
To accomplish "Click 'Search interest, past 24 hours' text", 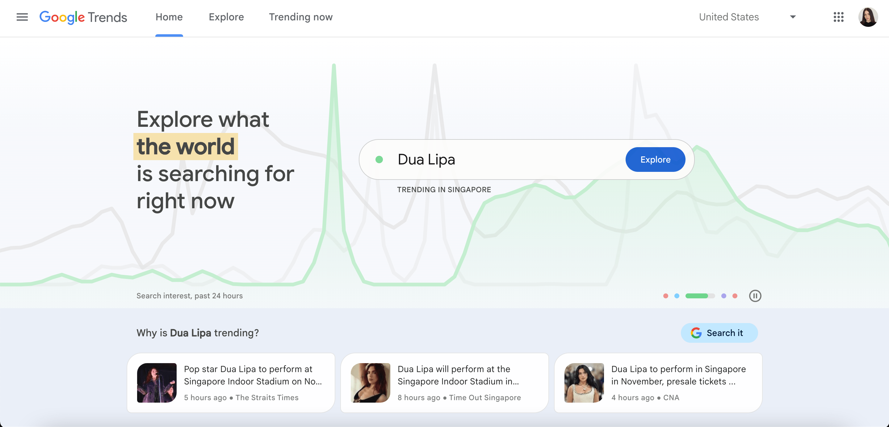I will 190,296.
